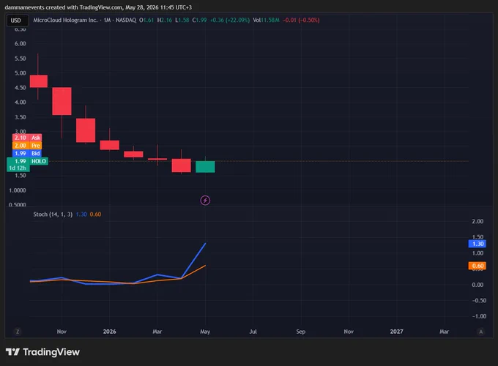The image size is (498, 366).
Task: Click the 1.99 HOLO price label
Action: tap(27, 161)
